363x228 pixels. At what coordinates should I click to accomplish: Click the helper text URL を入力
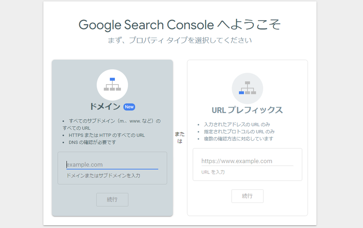(x=213, y=172)
